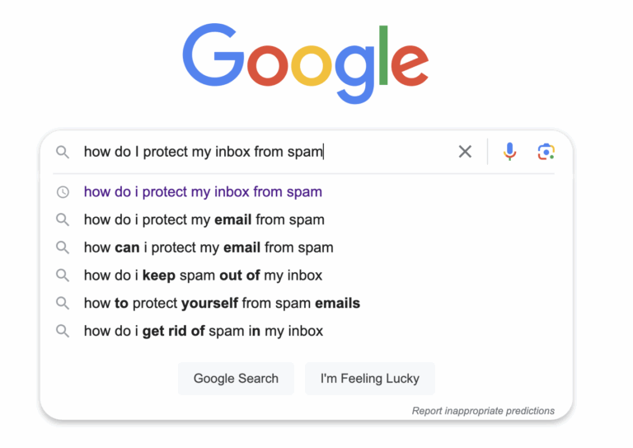Click magnifier icon beside 'protect yourself' suggestion

click(63, 304)
